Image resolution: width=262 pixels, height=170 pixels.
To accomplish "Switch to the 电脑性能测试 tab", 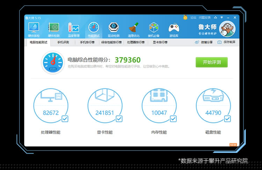I will tap(38, 42).
